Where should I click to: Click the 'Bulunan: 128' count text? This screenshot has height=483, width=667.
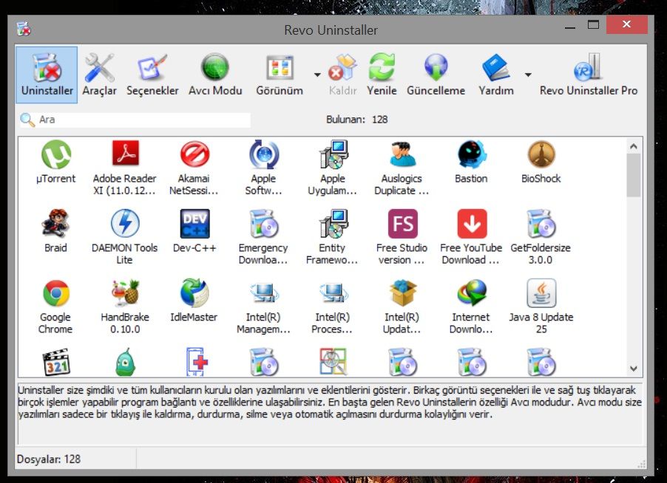tap(357, 120)
